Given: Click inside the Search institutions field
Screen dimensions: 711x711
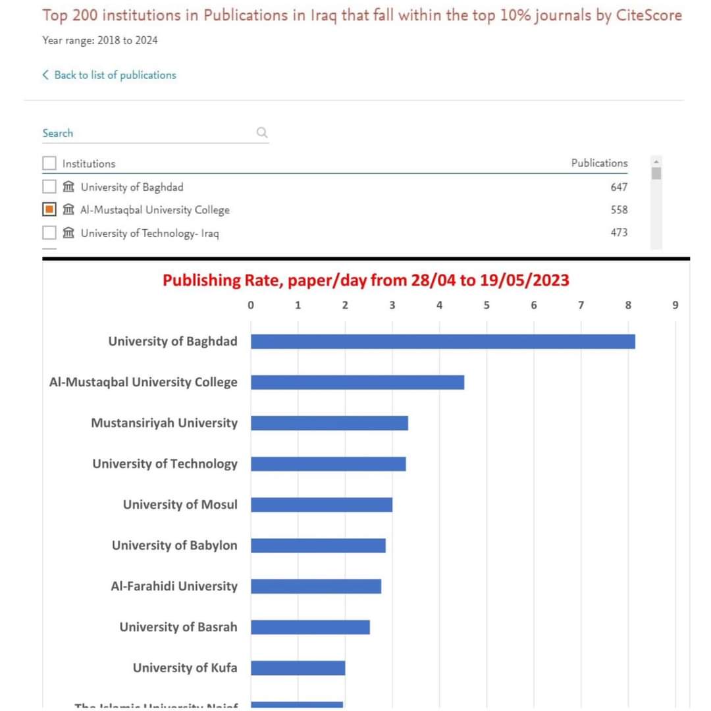Looking at the screenshot, I should (149, 133).
